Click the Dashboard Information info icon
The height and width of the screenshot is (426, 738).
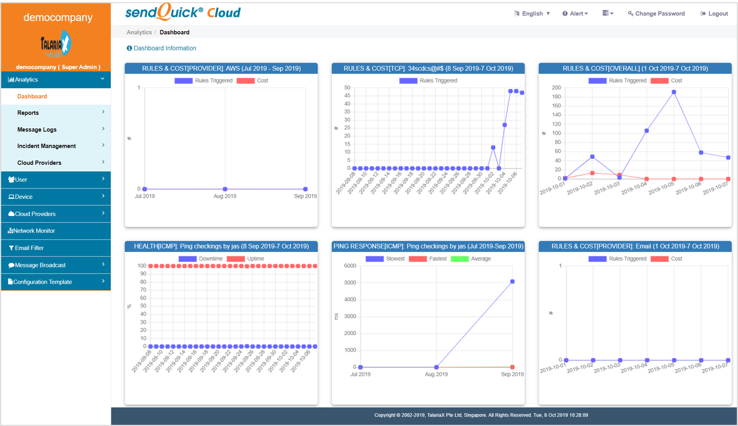pos(129,48)
